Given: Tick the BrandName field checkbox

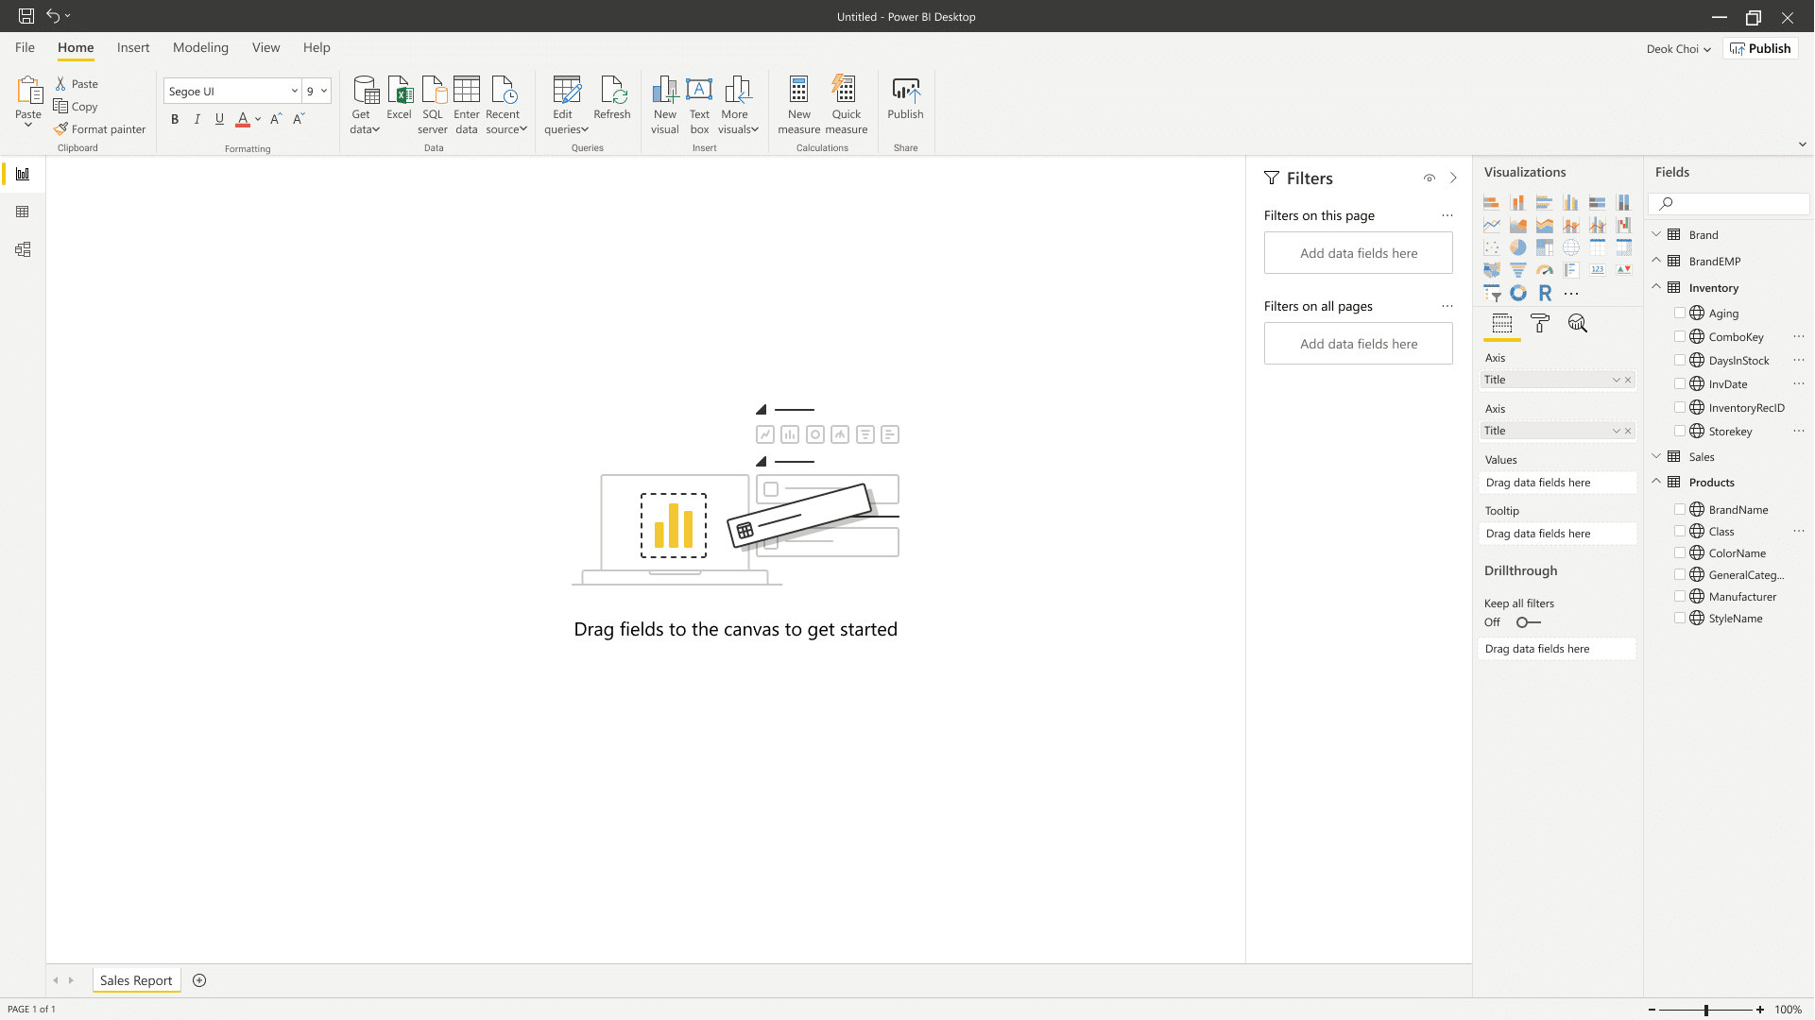Looking at the screenshot, I should pos(1679,509).
